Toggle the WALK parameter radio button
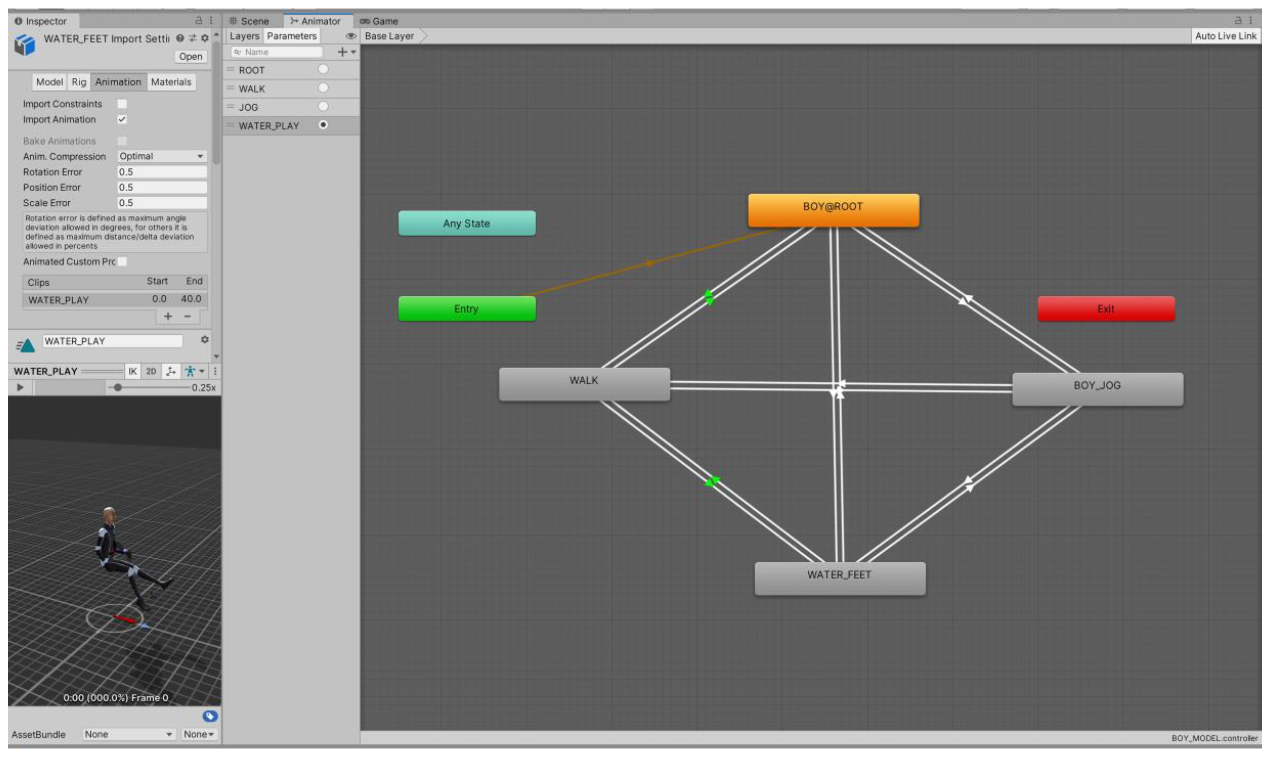 323,88
